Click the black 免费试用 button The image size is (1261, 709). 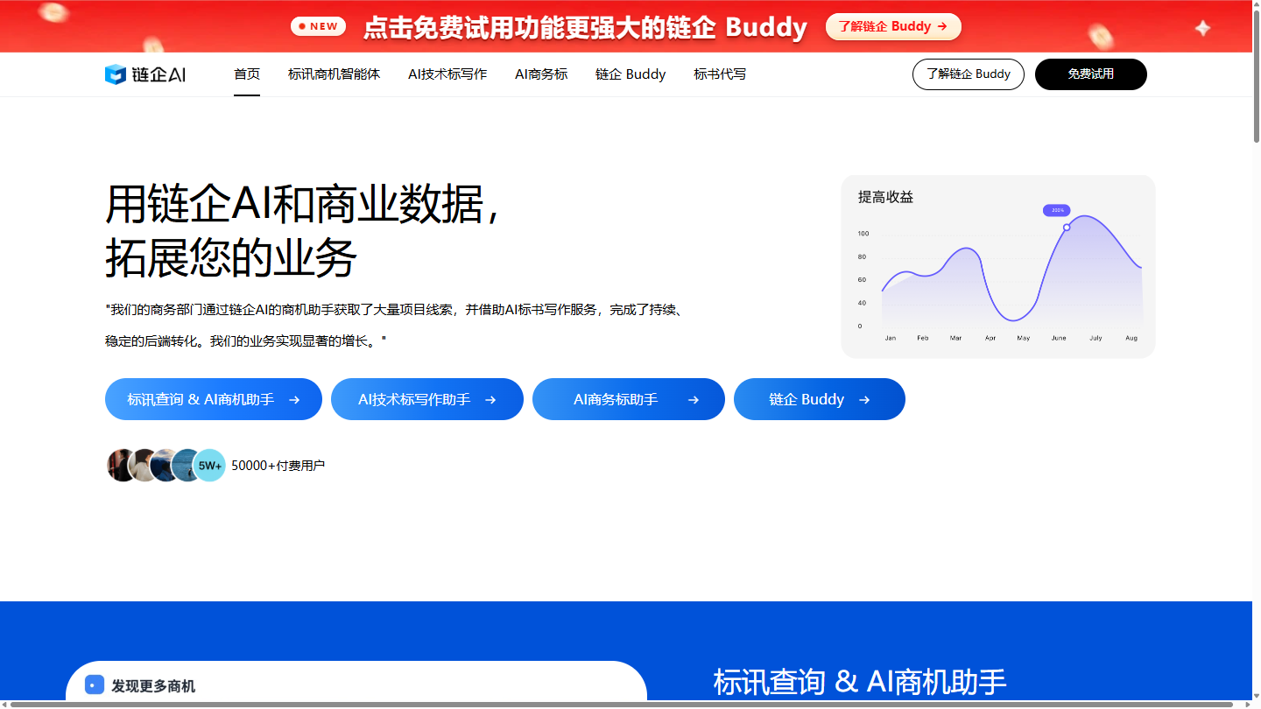point(1091,74)
